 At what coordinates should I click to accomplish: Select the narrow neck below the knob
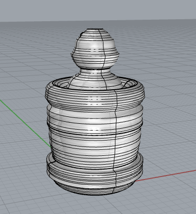(95, 71)
